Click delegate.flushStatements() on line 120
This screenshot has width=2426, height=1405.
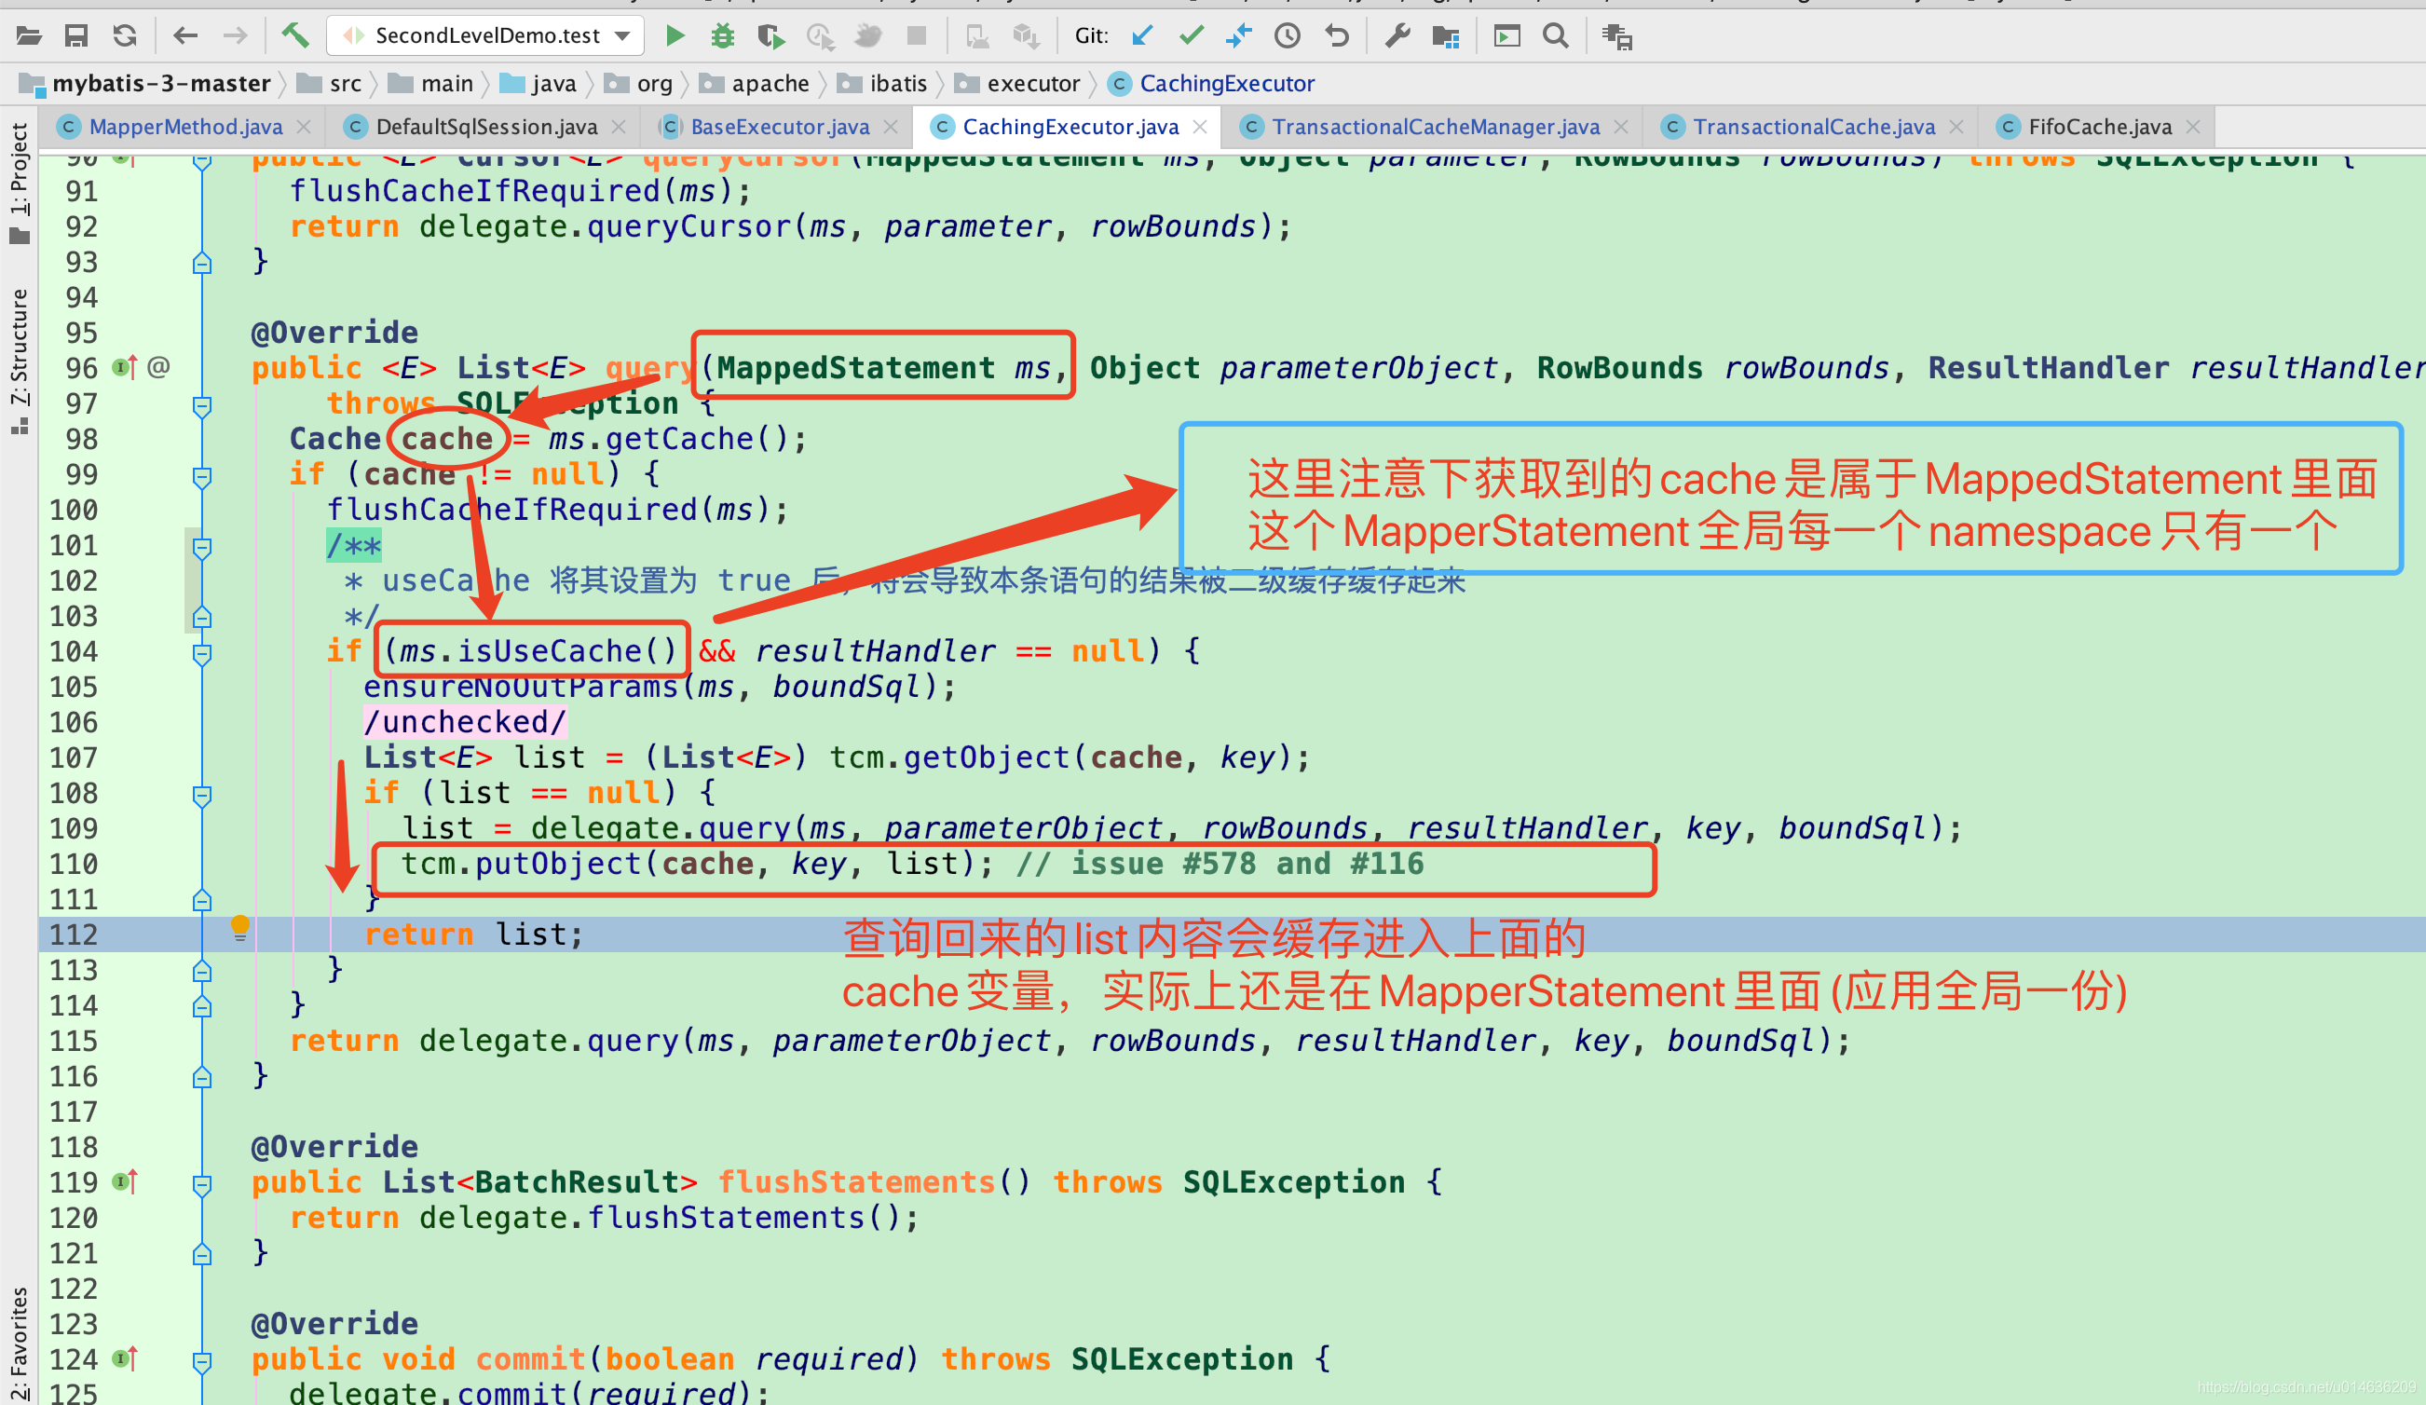point(661,1217)
